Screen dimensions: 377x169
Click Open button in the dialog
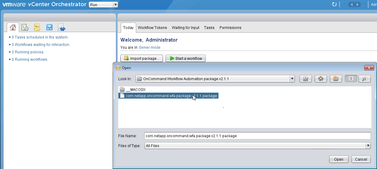339,159
